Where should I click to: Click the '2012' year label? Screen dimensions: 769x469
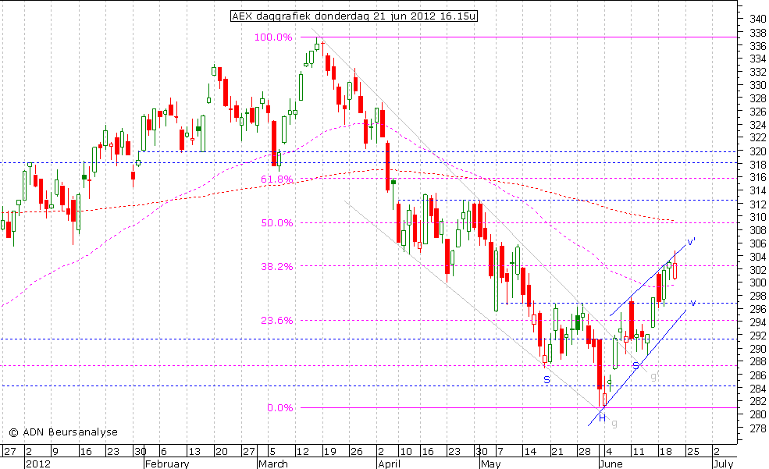click(37, 464)
